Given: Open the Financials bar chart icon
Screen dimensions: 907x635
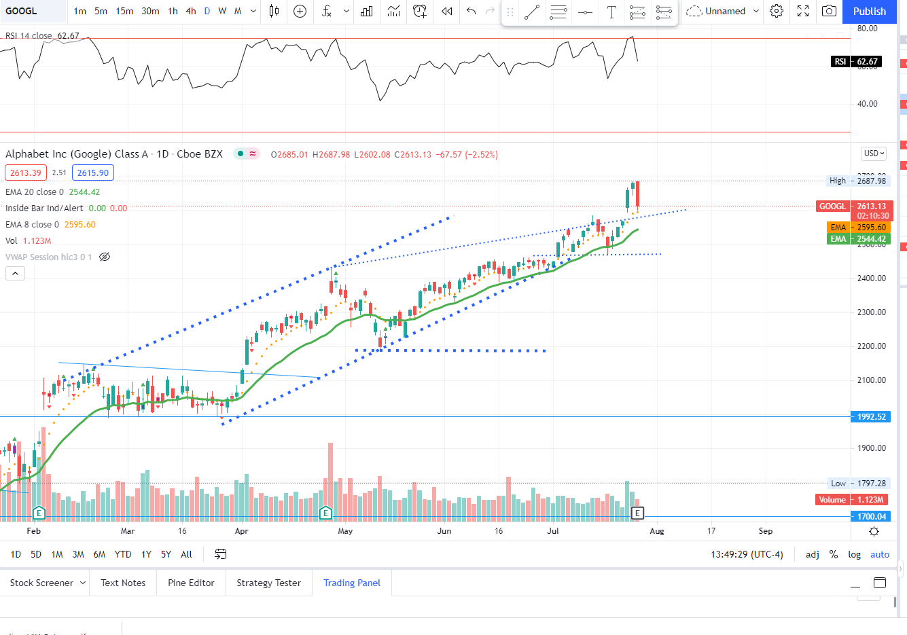Looking at the screenshot, I should click(367, 11).
